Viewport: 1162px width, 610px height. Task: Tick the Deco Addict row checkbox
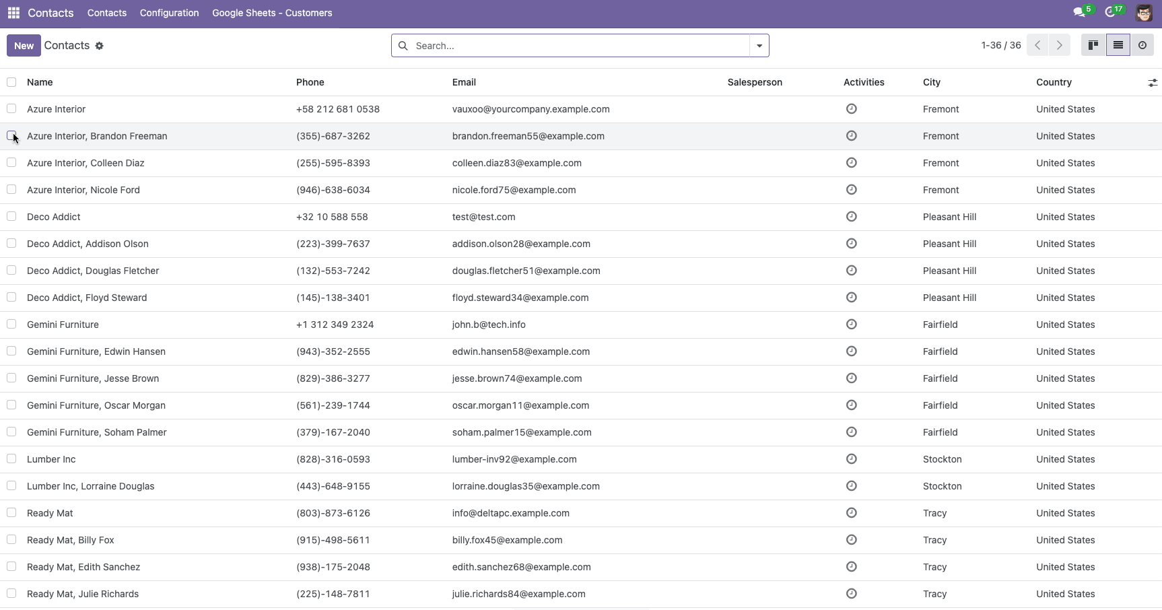click(11, 216)
